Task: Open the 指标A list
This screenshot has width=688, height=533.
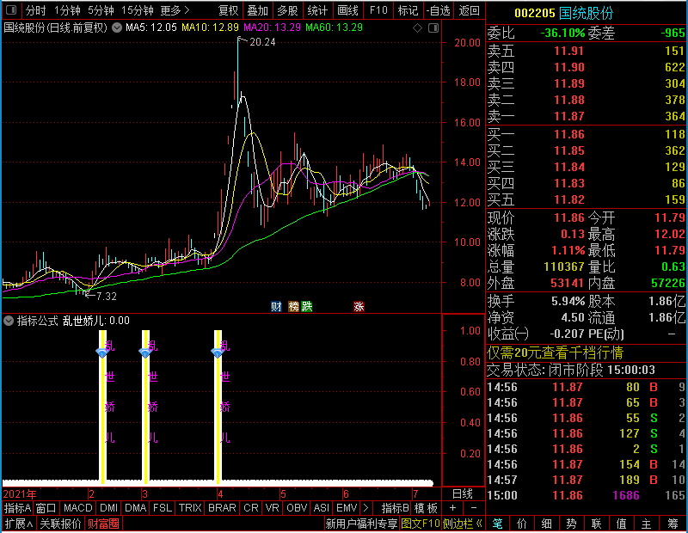Action: pos(17,508)
